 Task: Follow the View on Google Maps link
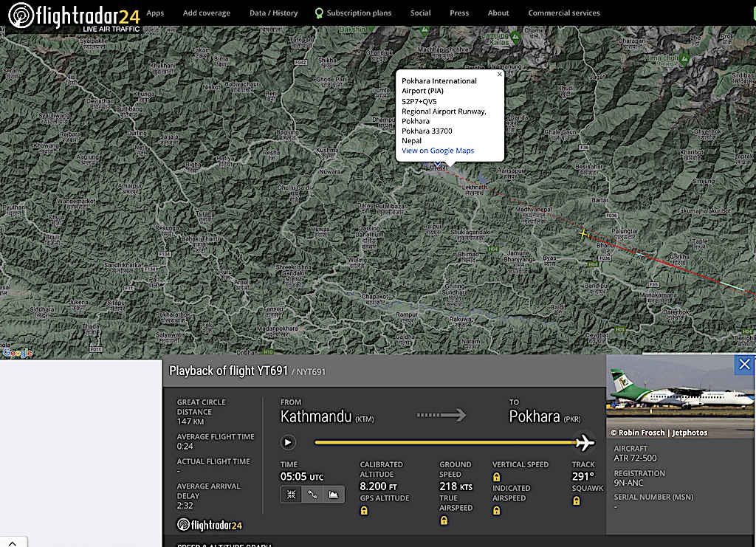pyautogui.click(x=438, y=151)
